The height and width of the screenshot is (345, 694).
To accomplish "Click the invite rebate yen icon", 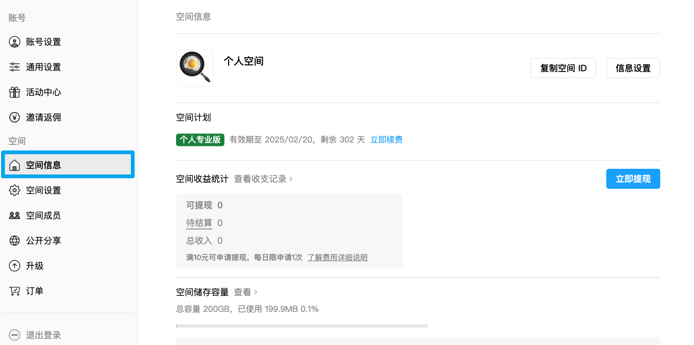I will [15, 117].
